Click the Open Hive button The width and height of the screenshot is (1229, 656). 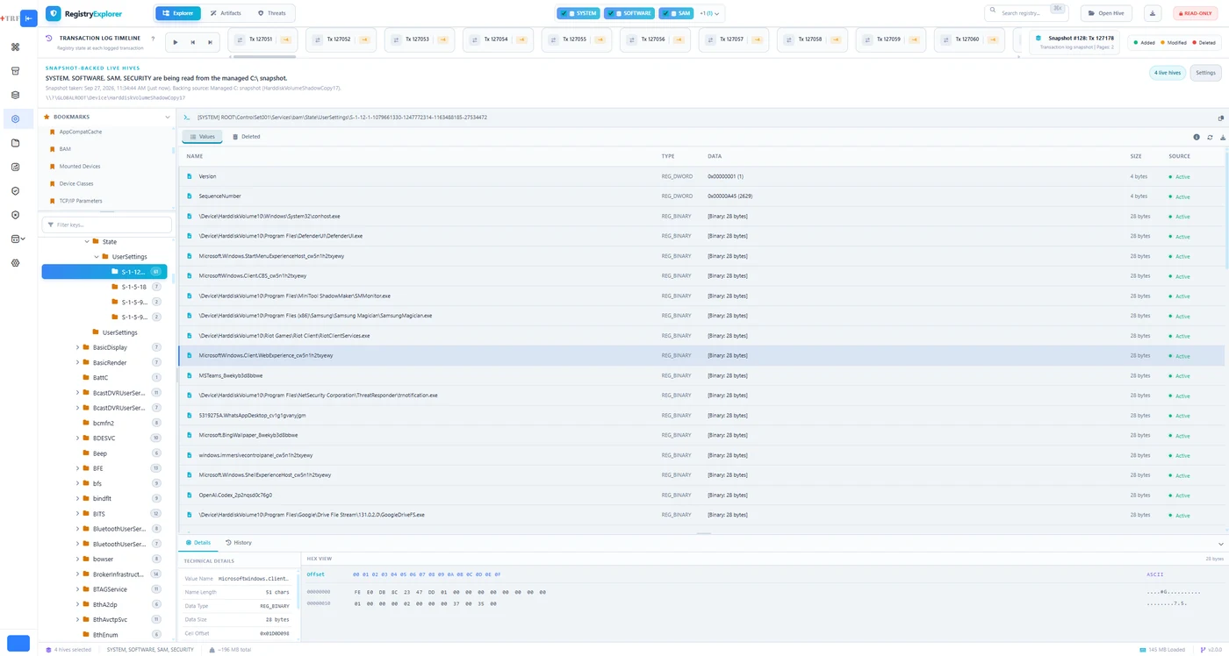coord(1107,13)
